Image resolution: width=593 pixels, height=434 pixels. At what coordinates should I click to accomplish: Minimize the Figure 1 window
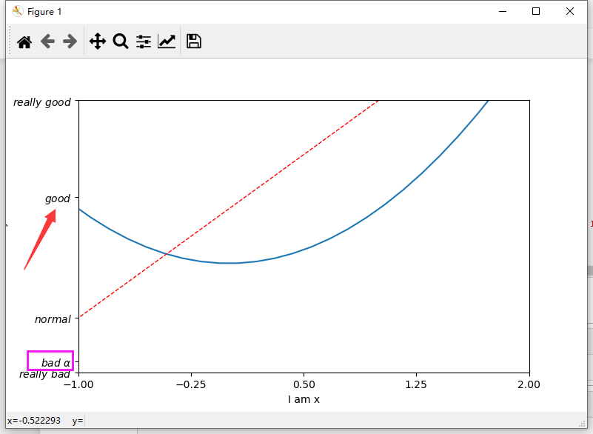503,11
